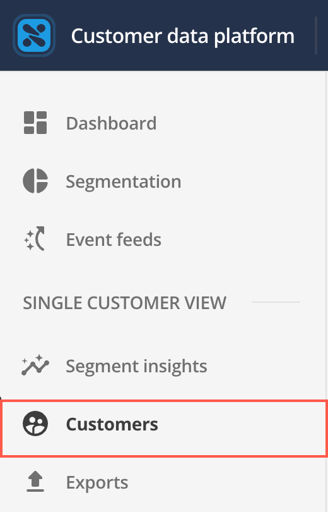Click blank header area beside platform title
The image size is (328, 512).
pyautogui.click(x=305, y=35)
